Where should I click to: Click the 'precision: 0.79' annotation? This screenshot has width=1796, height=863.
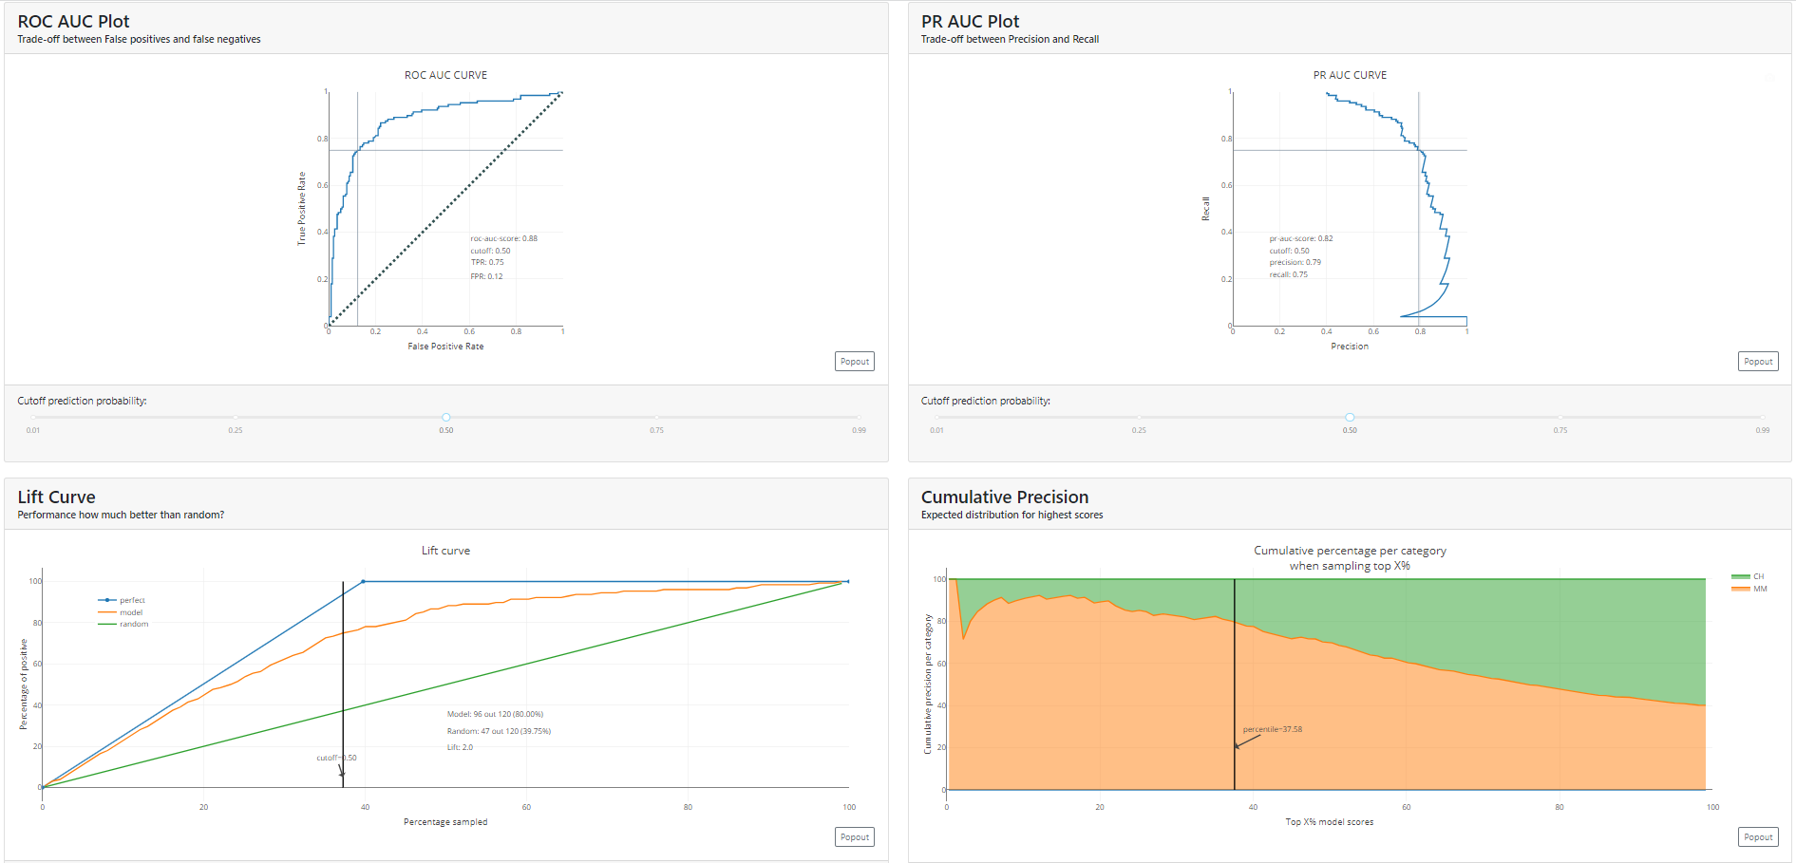coord(1295,262)
